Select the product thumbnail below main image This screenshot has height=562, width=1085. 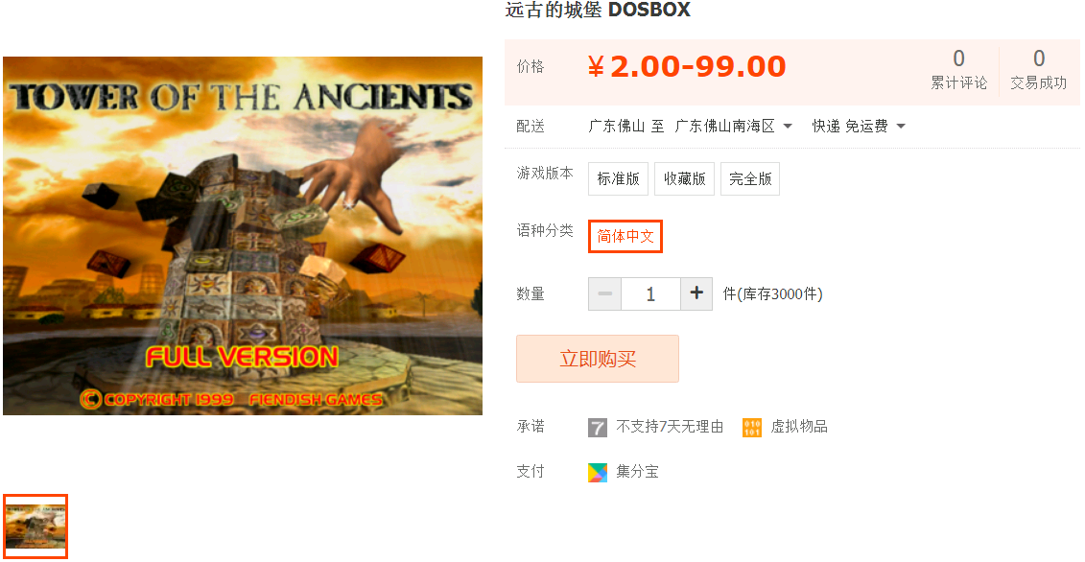[35, 526]
